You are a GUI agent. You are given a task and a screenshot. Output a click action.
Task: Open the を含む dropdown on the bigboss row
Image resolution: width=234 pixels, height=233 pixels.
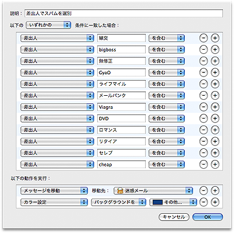[x=167, y=50]
